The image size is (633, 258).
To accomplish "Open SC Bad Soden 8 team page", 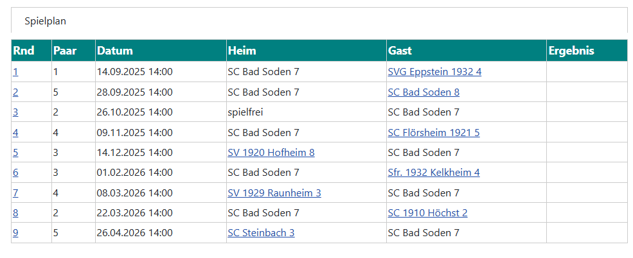I will pyautogui.click(x=423, y=92).
